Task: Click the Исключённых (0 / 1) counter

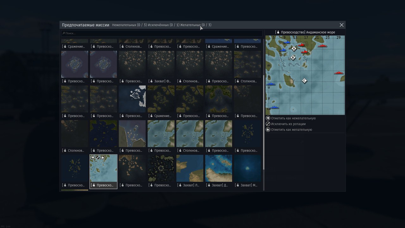Action: coord(164,25)
